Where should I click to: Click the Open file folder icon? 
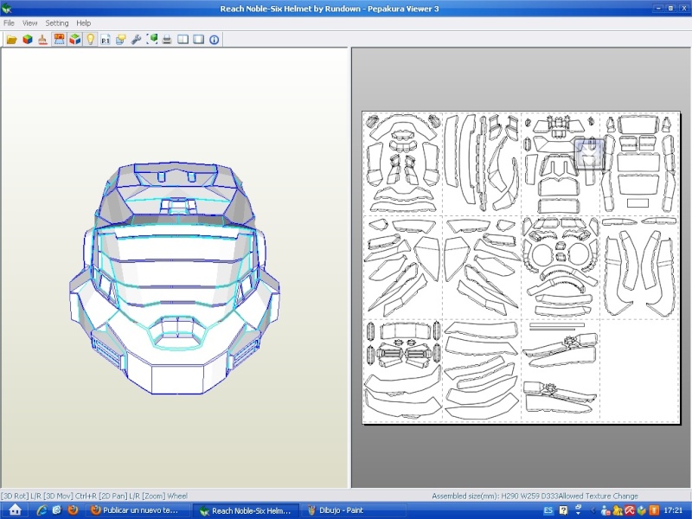[x=11, y=40]
